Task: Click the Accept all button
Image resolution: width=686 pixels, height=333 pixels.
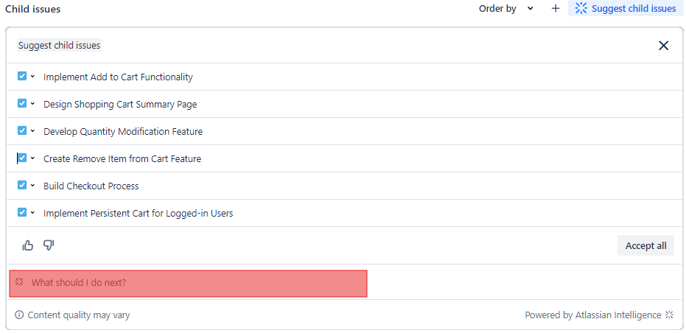Action: pos(645,245)
